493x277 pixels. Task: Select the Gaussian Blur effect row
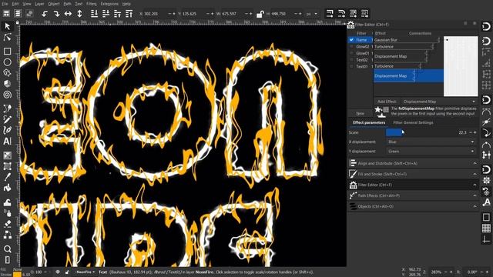pos(407,40)
